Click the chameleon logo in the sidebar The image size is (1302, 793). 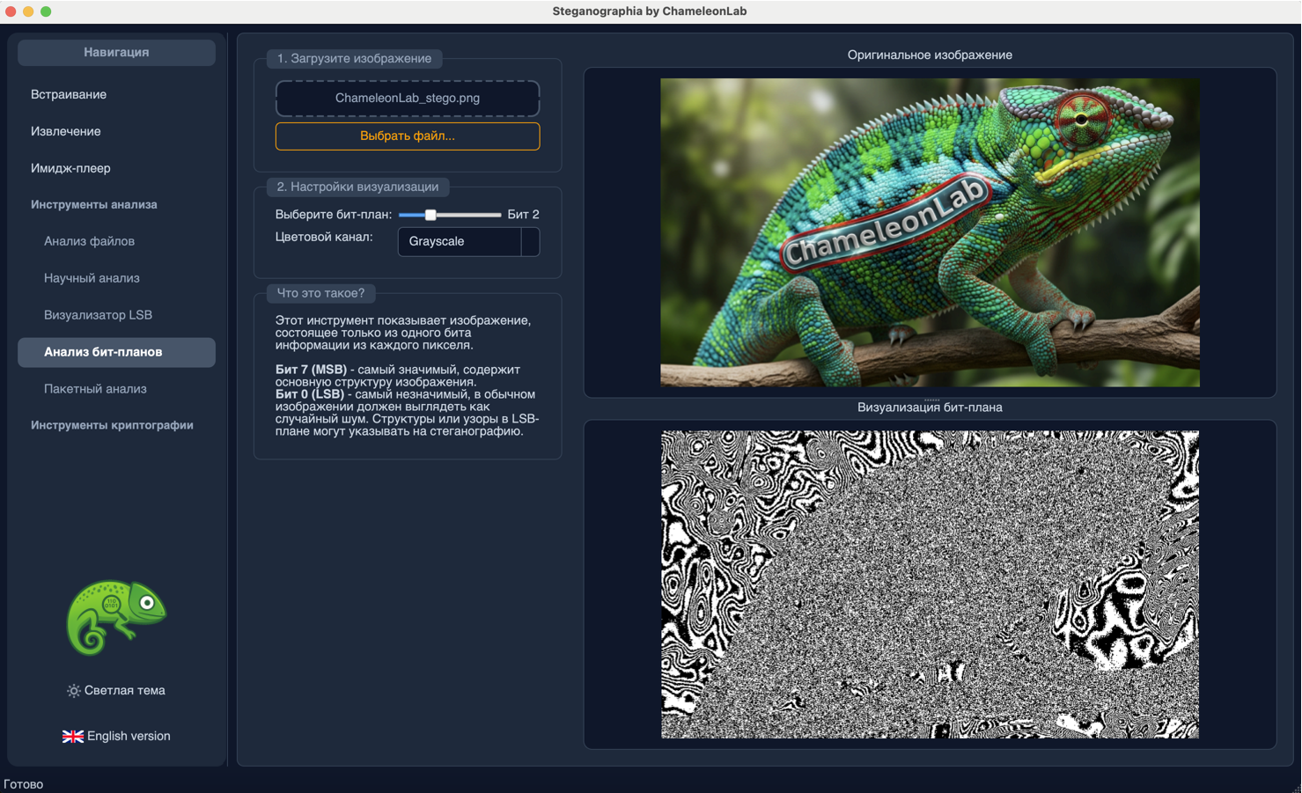coord(115,617)
